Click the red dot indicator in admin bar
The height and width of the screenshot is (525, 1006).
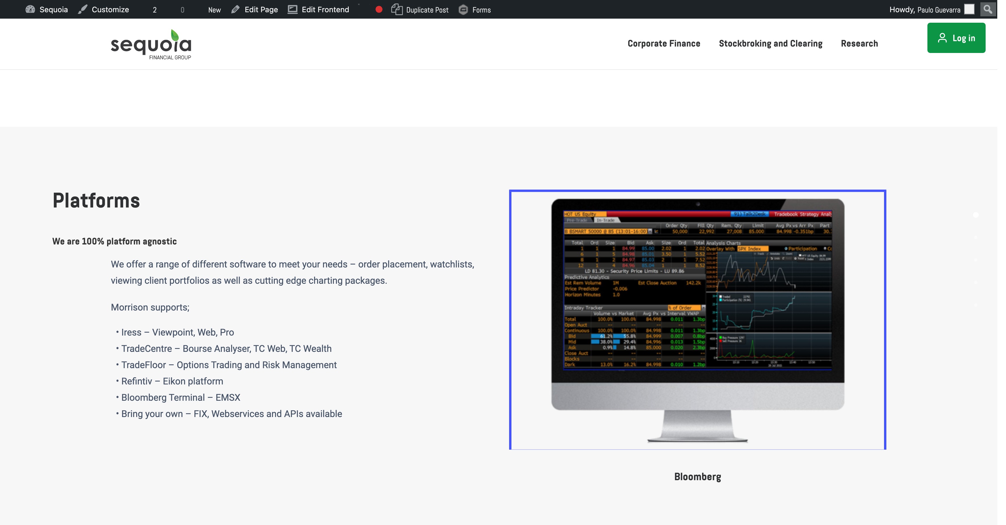coord(378,9)
